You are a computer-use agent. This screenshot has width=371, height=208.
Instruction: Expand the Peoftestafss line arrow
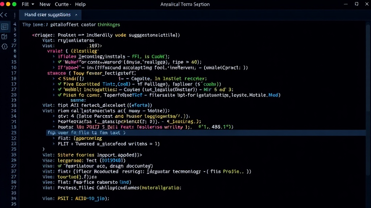pos(54,121)
